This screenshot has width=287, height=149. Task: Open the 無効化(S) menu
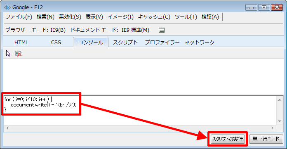click(70, 17)
